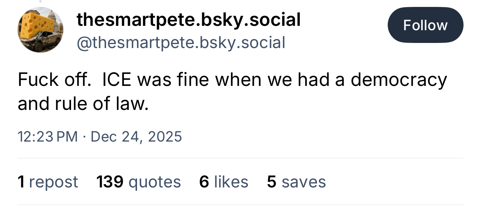Click the word "saves" in stats row
Viewport: 481px width, 210px height.
304,182
